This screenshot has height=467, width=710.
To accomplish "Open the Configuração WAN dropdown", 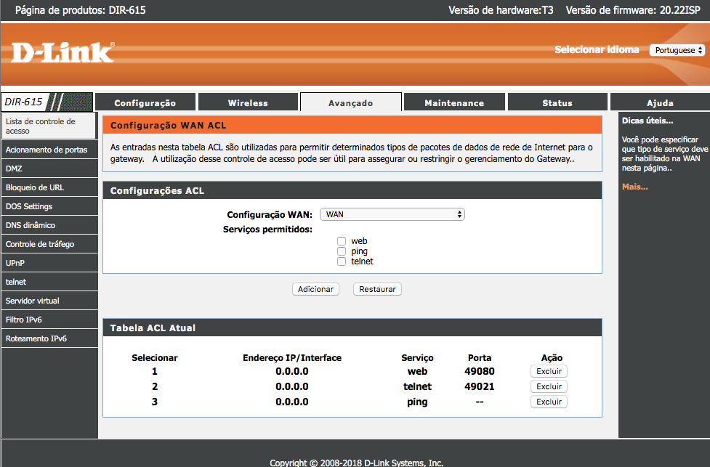I will pos(392,214).
